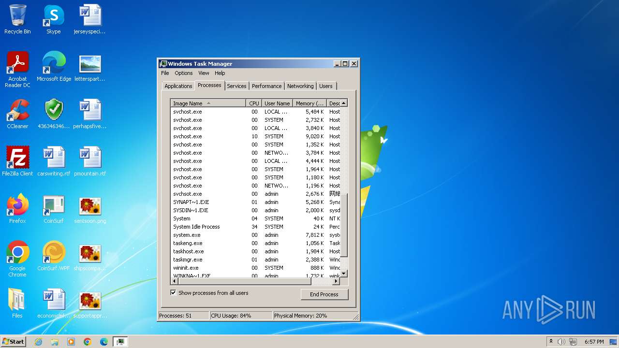Switch to the Performance tab
Image resolution: width=619 pixels, height=348 pixels.
tap(266, 86)
